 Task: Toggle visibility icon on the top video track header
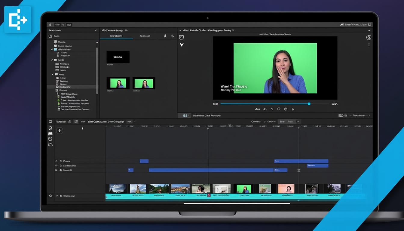tap(56, 161)
